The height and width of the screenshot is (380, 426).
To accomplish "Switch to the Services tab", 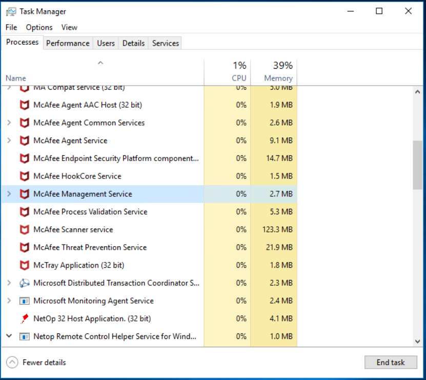I will pyautogui.click(x=166, y=43).
